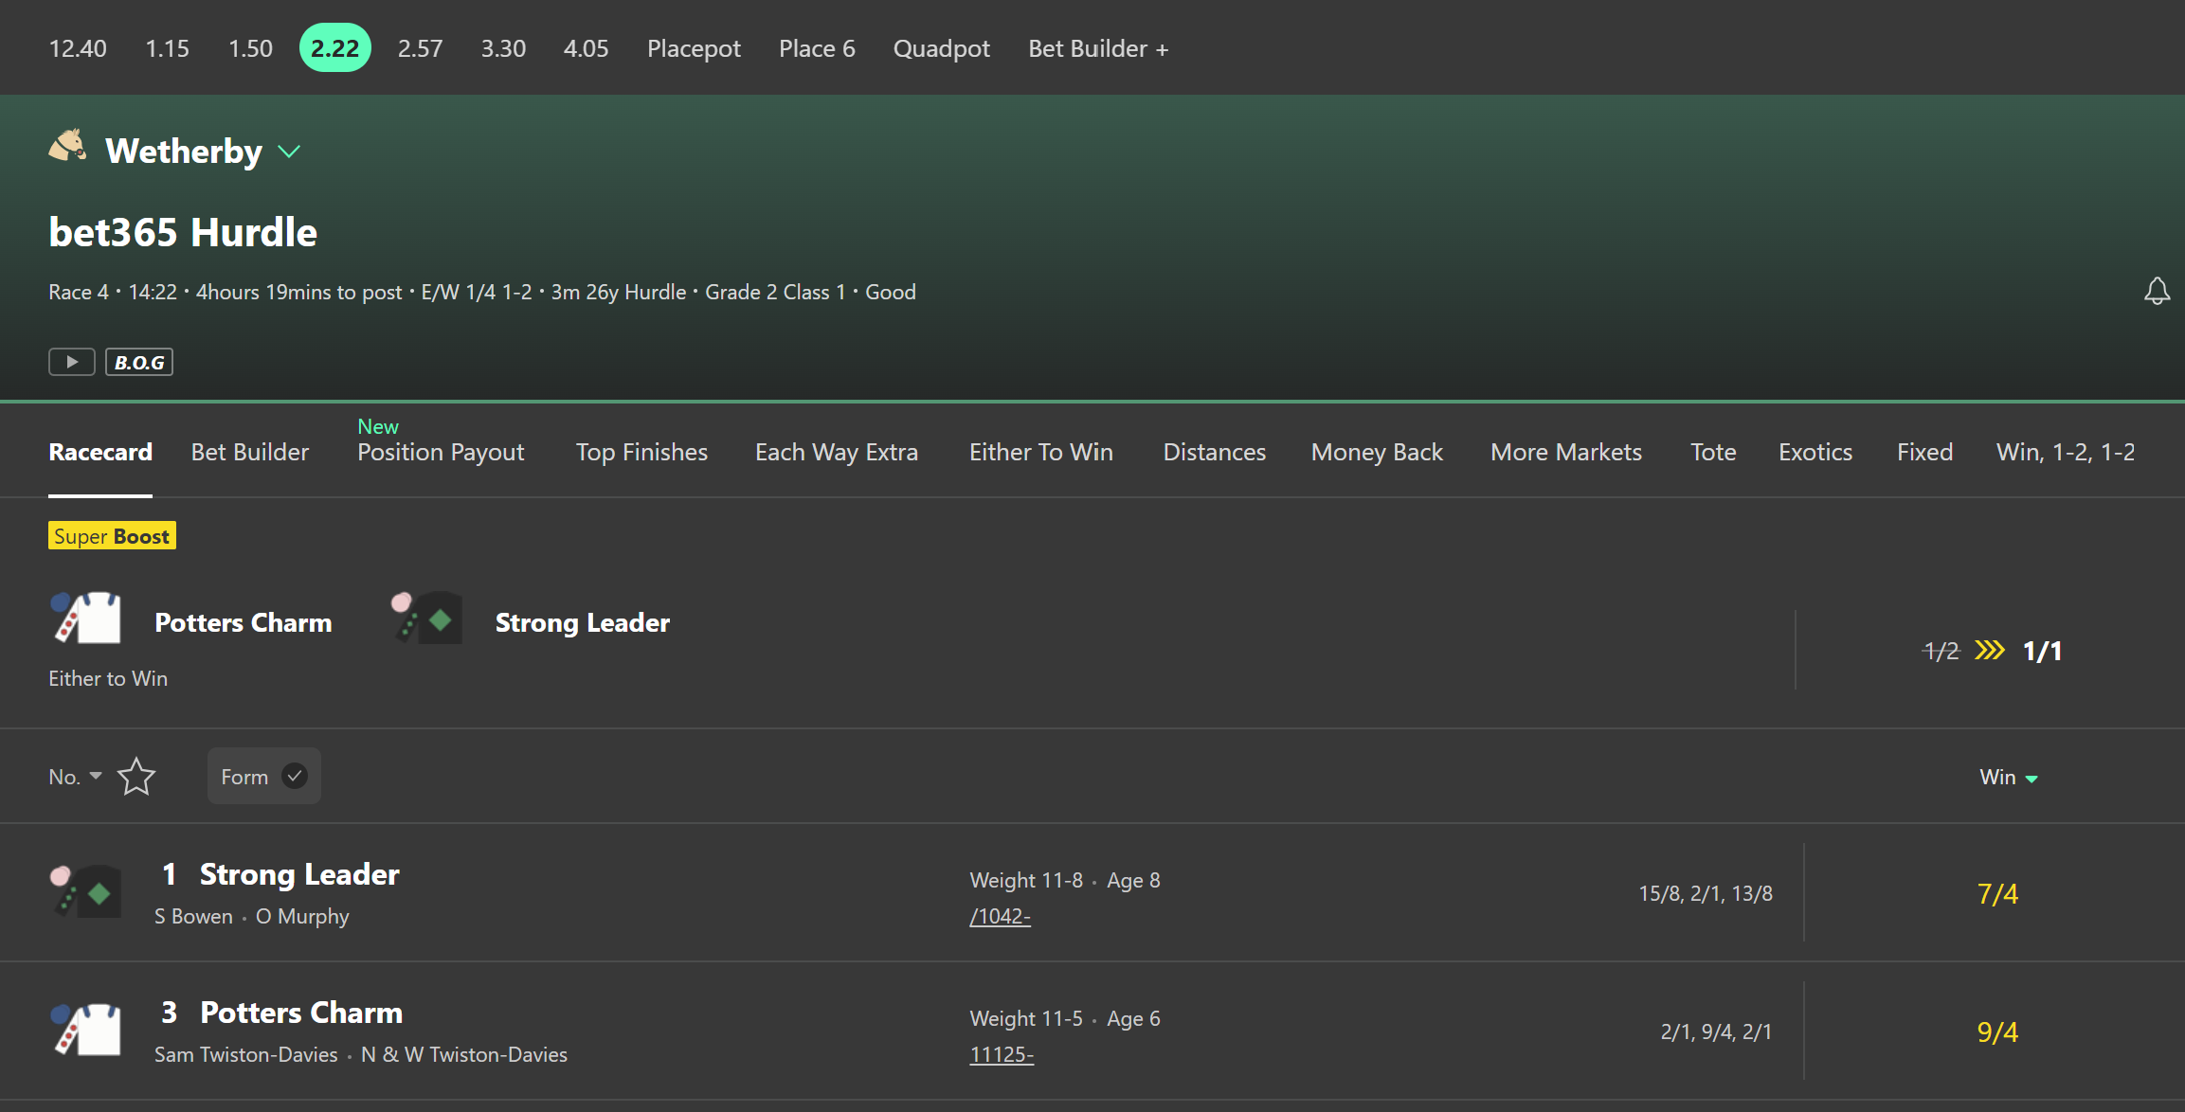Click the Super Boost label
Screen dimensions: 2185x1112
pyautogui.click(x=112, y=535)
